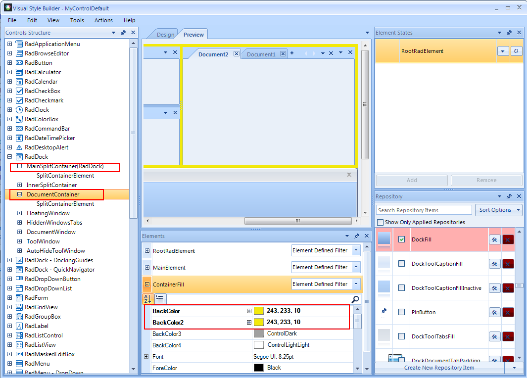Open the Tools menu
The width and height of the screenshot is (527, 378).
77,20
